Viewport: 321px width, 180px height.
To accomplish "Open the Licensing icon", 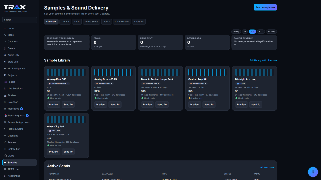I will click(5, 136).
